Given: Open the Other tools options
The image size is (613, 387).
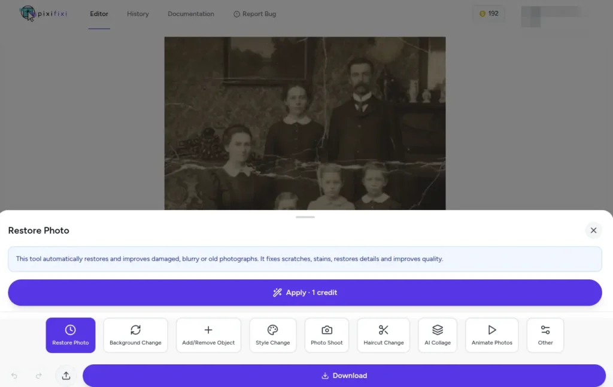Looking at the screenshot, I should click(545, 335).
